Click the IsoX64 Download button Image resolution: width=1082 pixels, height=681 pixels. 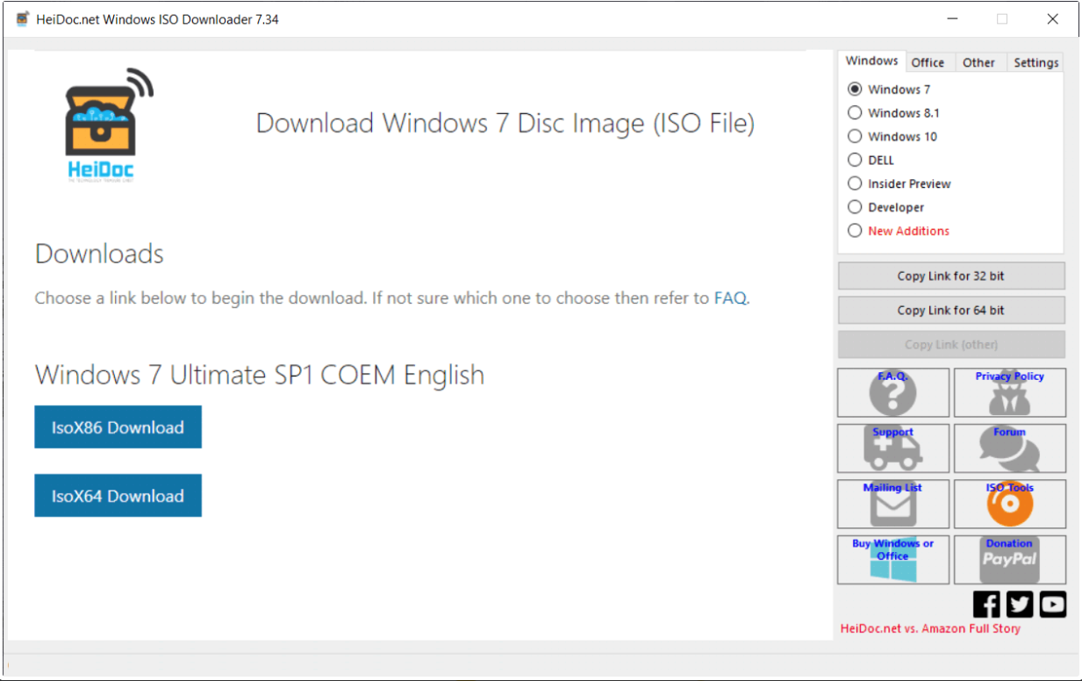[x=118, y=496]
